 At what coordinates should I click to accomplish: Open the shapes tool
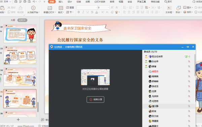pos(178,8)
